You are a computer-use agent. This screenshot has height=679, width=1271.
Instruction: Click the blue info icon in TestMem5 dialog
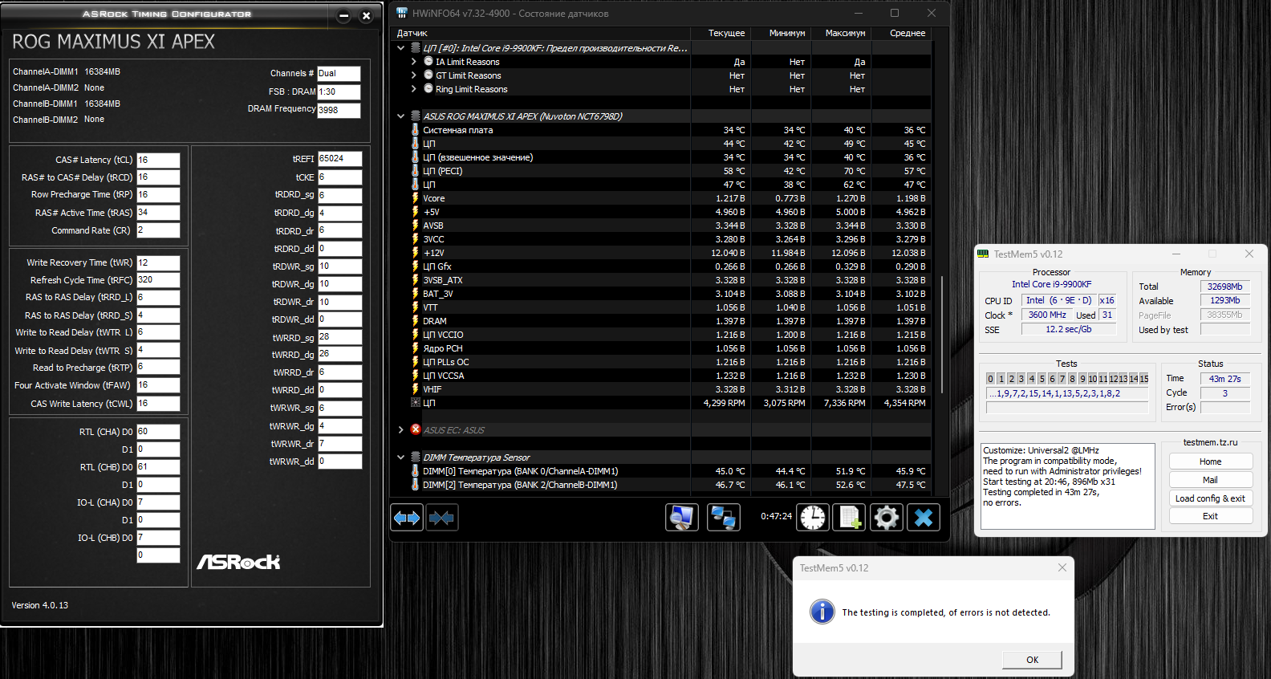822,612
